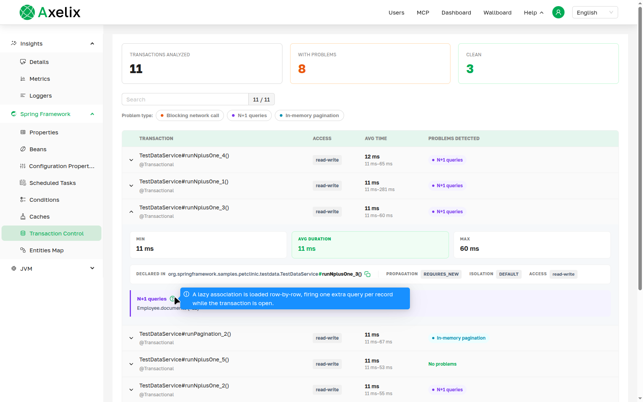The image size is (643, 402).
Task: Collapse the Spring Framework sidebar section
Action: tap(92, 114)
